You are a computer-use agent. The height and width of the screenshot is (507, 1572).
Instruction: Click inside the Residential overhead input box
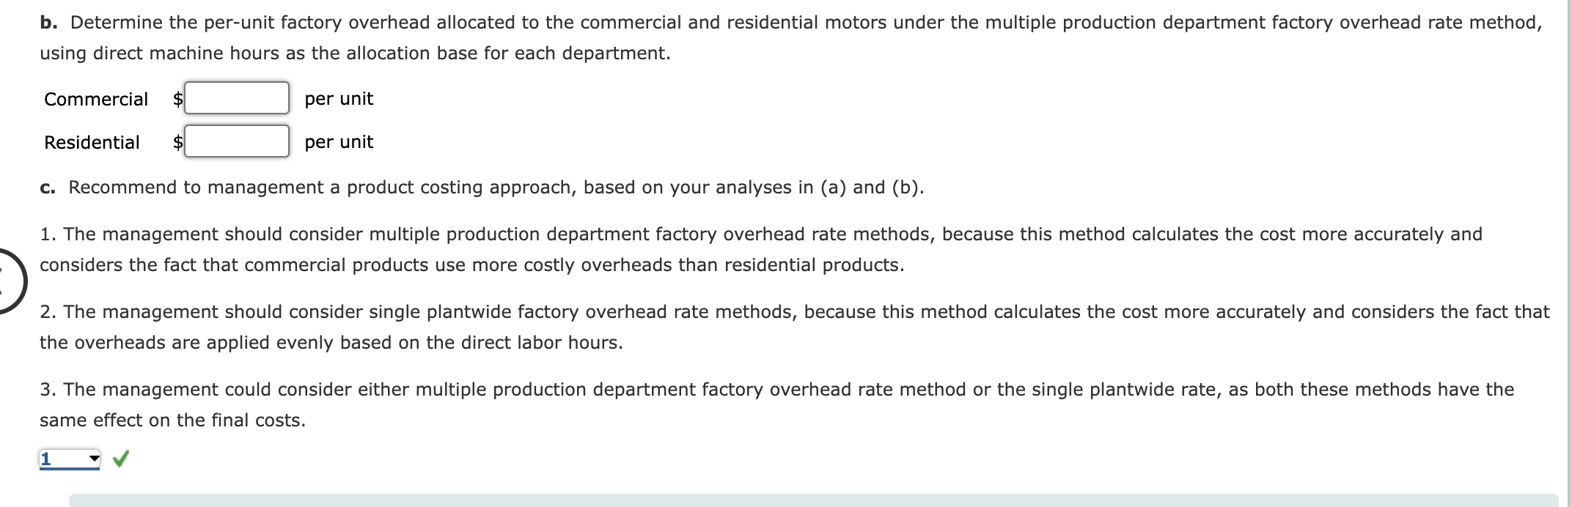pyautogui.click(x=236, y=141)
